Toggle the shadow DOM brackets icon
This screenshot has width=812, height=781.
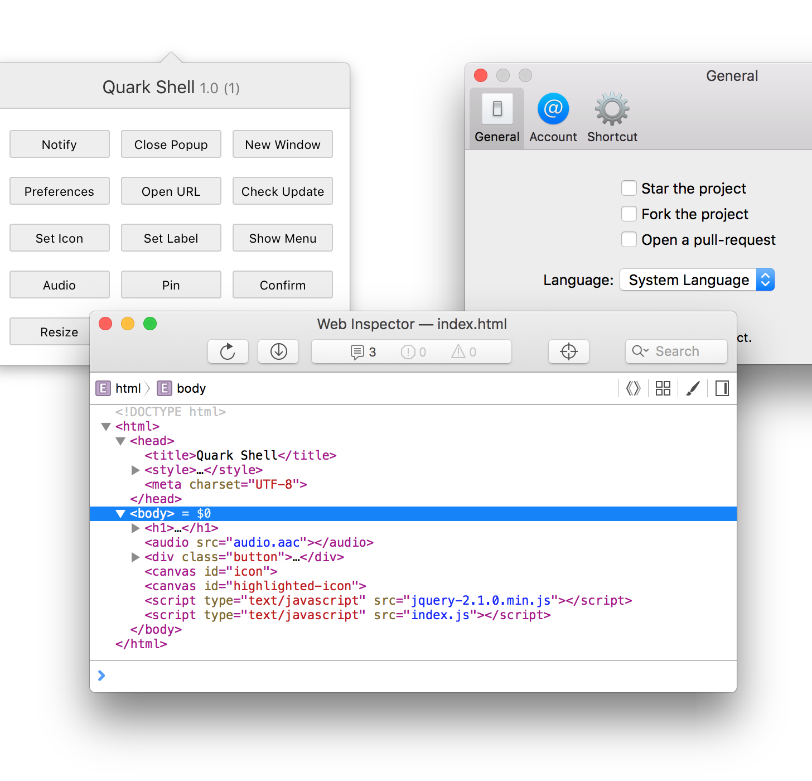click(633, 388)
